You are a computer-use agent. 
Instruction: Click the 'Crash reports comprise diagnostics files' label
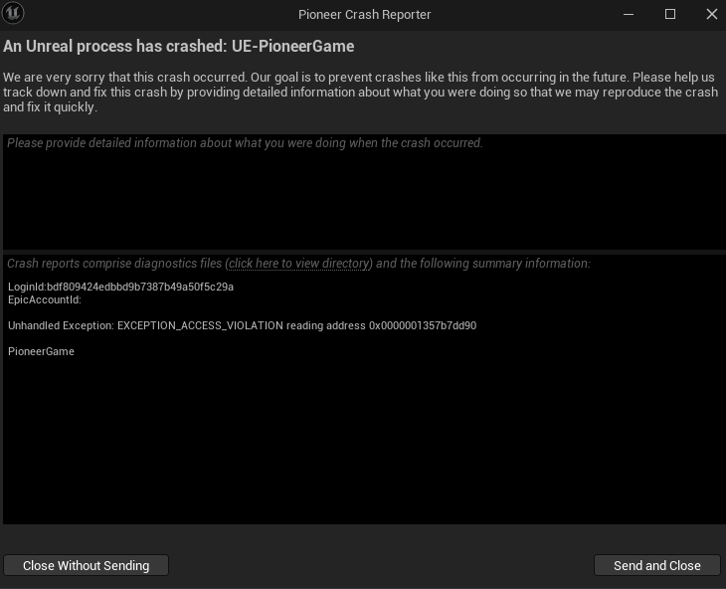point(114,264)
